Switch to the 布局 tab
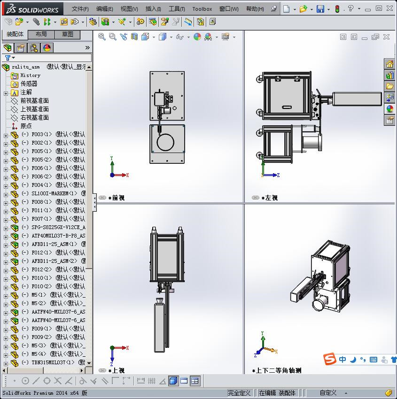This screenshot has width=397, height=399. 41,34
